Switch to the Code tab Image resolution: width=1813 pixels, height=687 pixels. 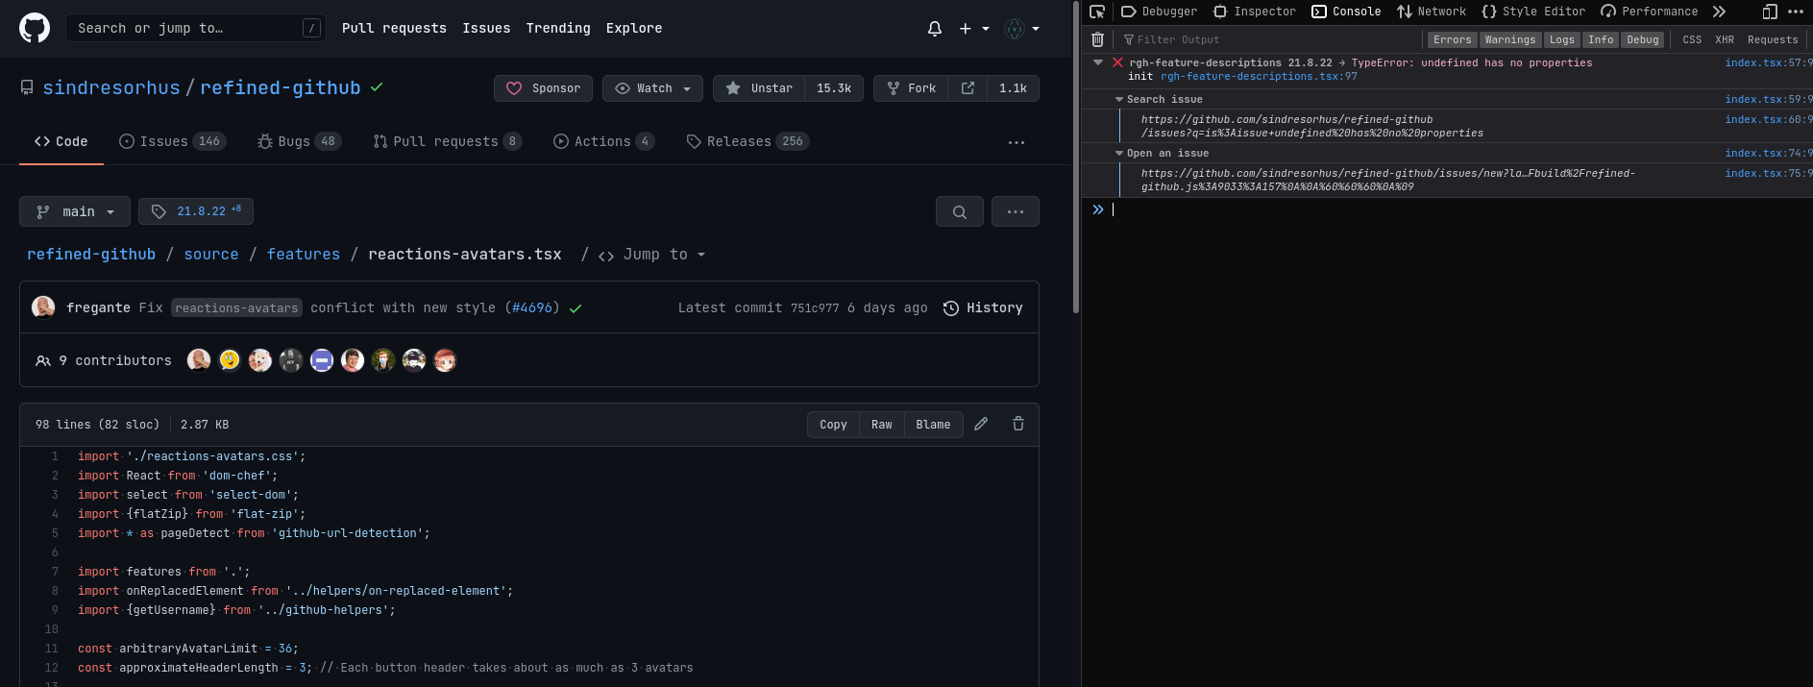point(61,141)
